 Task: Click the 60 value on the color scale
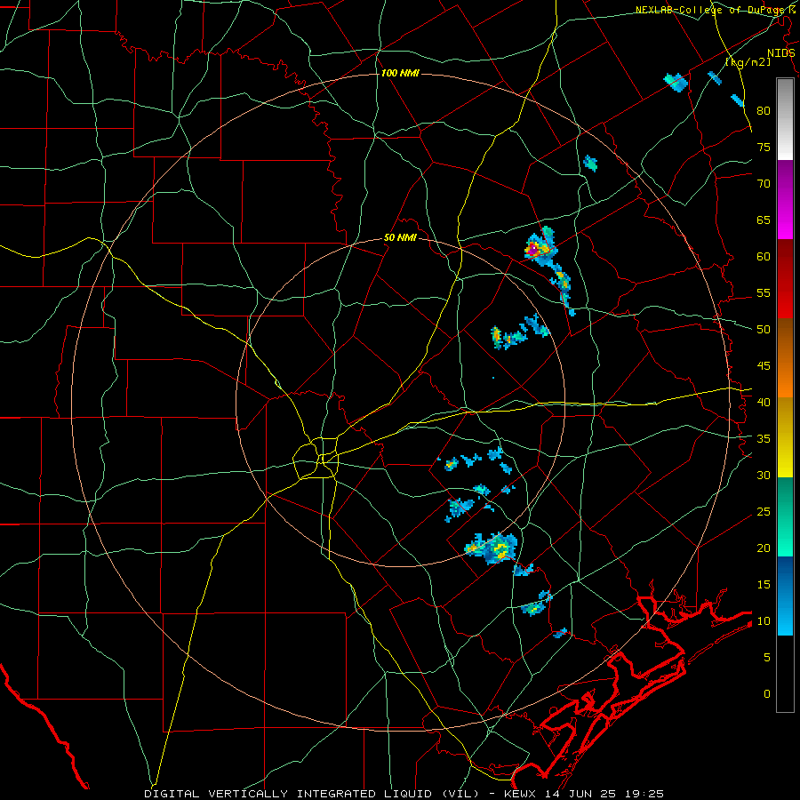click(x=764, y=257)
